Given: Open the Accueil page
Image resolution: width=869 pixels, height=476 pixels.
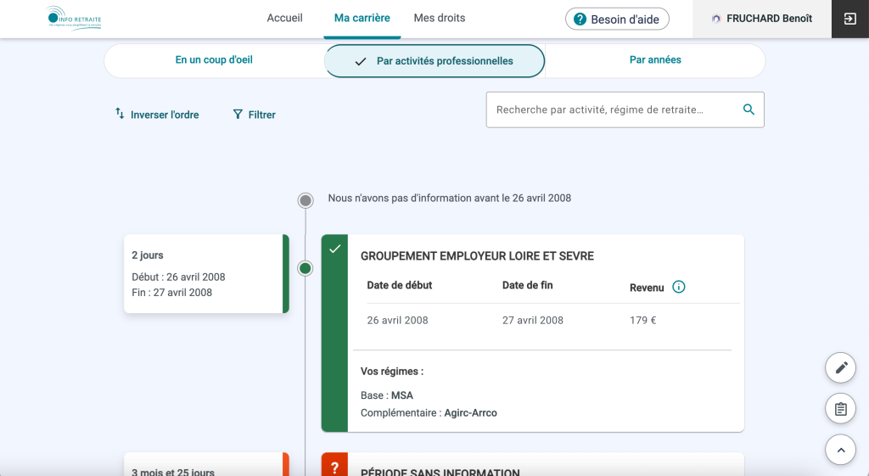Looking at the screenshot, I should 285,19.
